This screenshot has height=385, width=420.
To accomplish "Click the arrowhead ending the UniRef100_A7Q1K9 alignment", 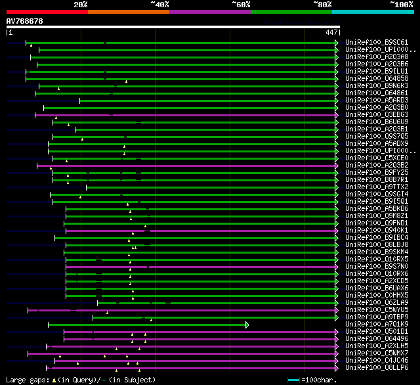I will [x=247, y=325].
